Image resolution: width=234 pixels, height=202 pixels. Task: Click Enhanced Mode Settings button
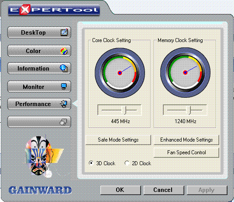pos(186,140)
